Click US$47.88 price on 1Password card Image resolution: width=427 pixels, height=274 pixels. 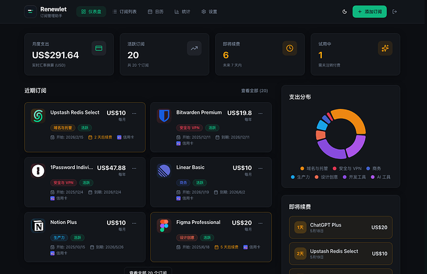[111, 168]
